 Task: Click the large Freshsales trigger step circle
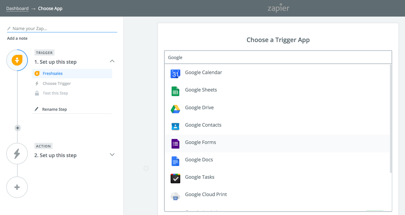tap(17, 60)
